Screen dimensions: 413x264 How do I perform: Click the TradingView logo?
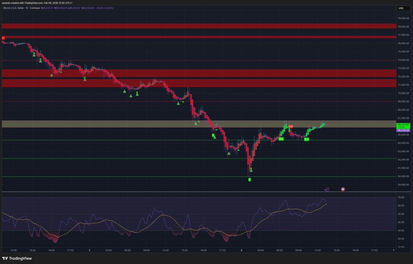17,258
